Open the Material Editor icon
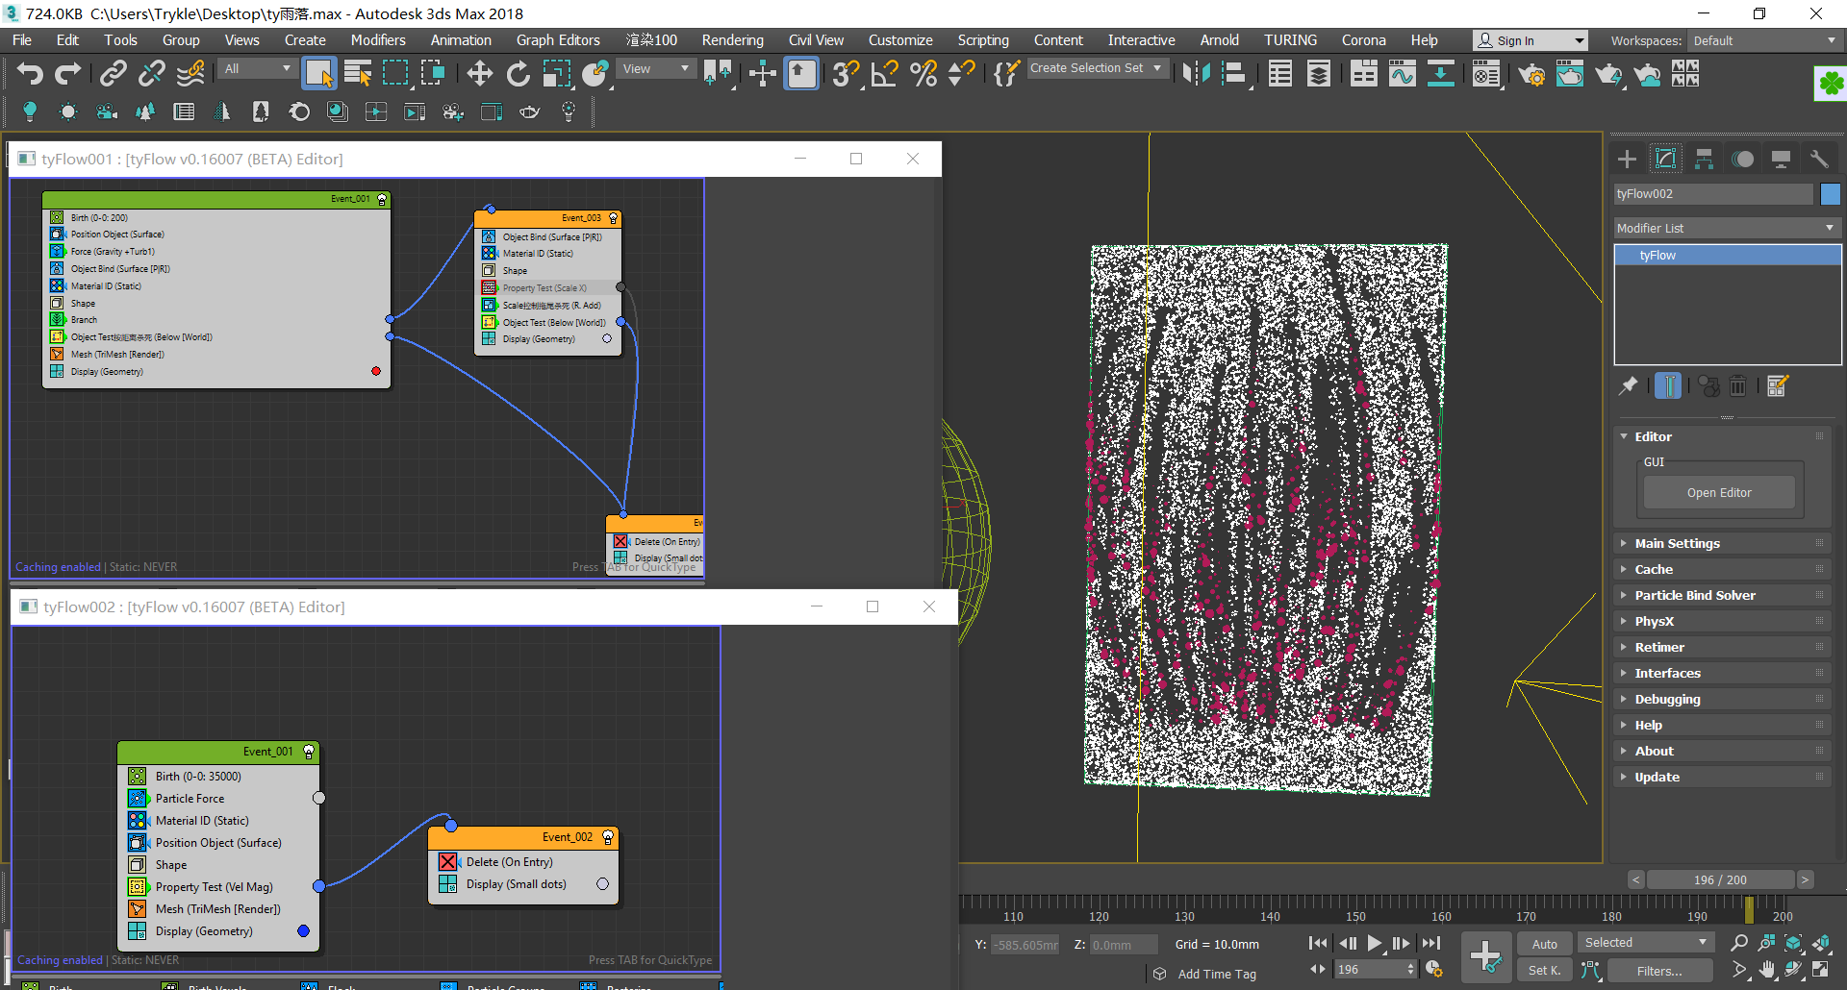The width and height of the screenshot is (1847, 990). pos(1486,73)
